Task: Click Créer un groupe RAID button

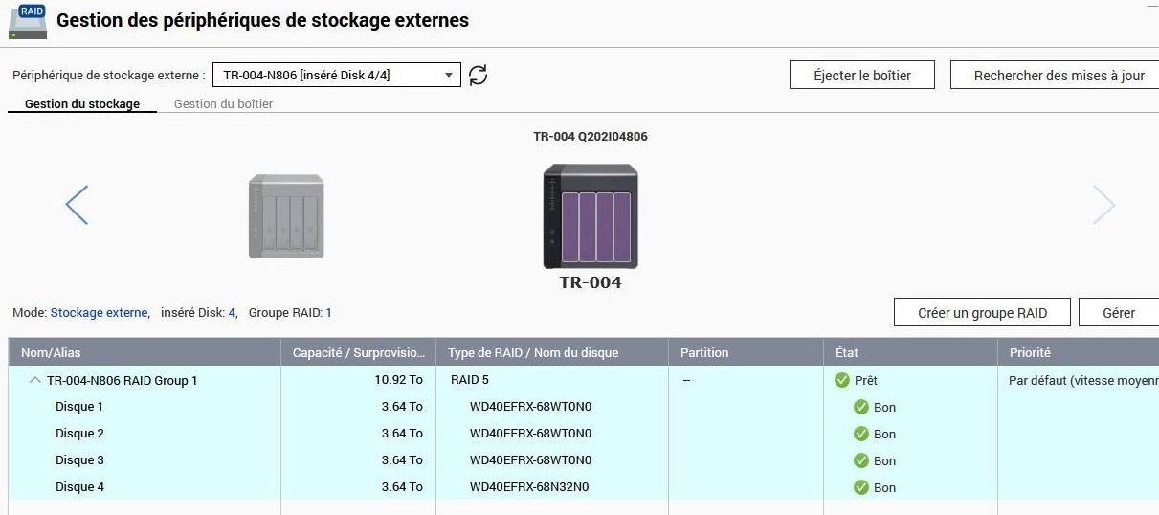Action: click(982, 313)
